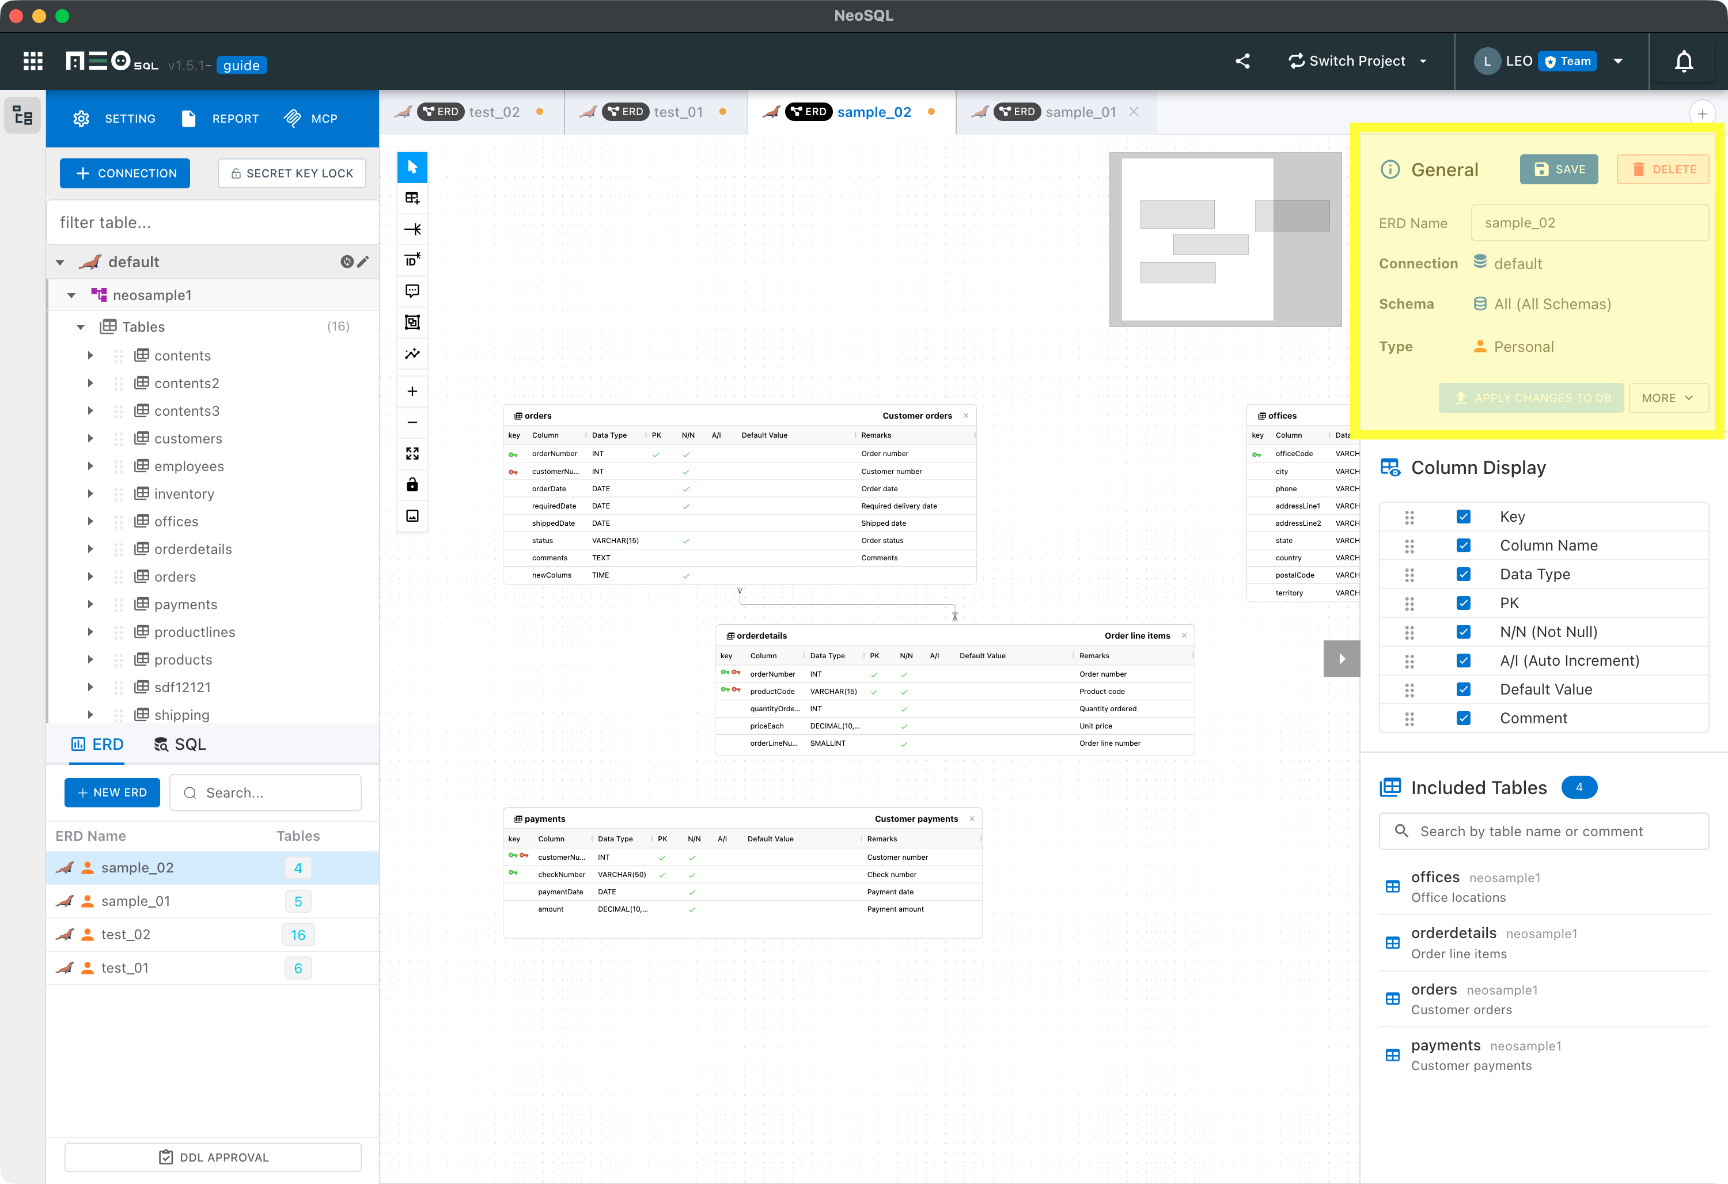Click the Included Tables search field
Image resolution: width=1728 pixels, height=1184 pixels.
(x=1544, y=831)
